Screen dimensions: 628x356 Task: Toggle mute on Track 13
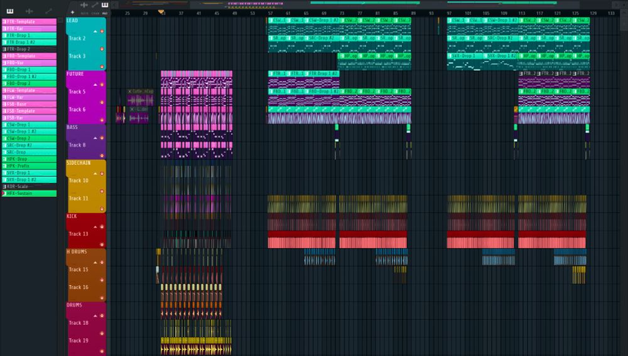coord(102,244)
